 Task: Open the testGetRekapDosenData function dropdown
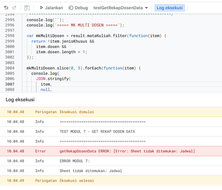tap(121, 8)
